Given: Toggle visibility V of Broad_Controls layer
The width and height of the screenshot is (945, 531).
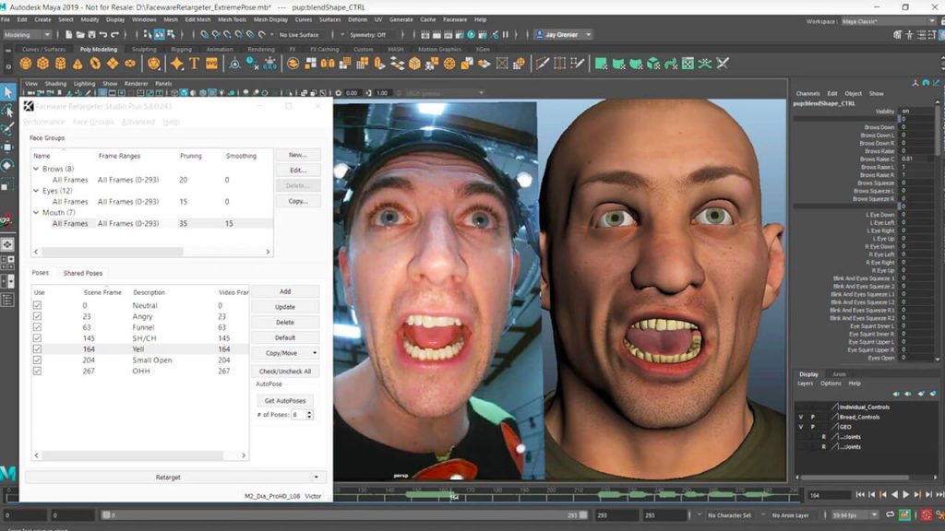Looking at the screenshot, I should click(x=801, y=417).
